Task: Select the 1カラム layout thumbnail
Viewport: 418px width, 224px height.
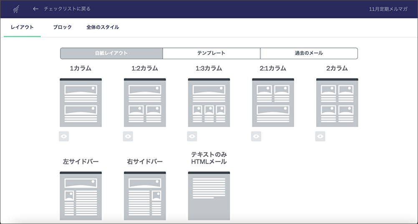Action: (81, 103)
